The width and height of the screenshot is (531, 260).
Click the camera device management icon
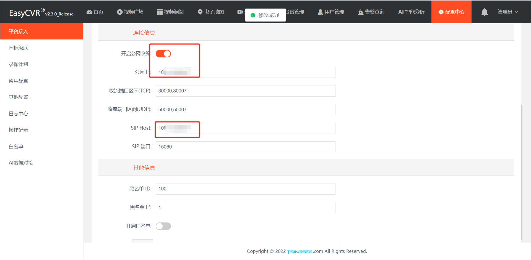(x=240, y=12)
